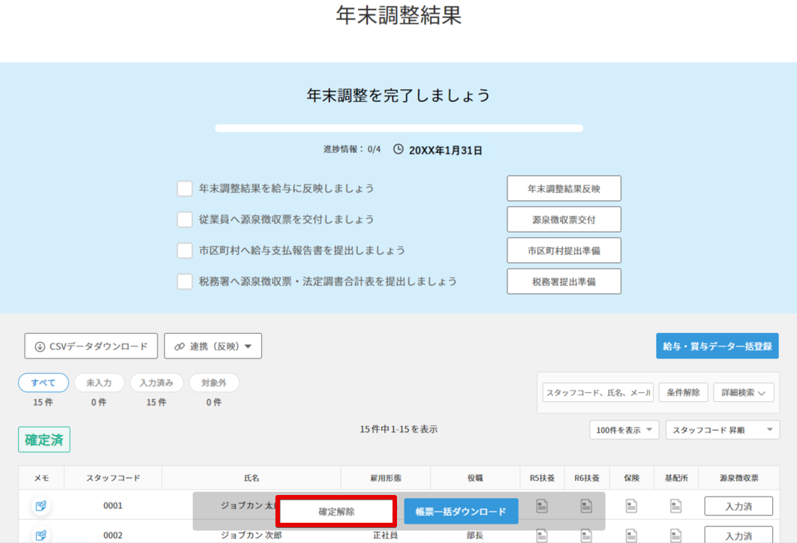Expand the 連携（反映） dropdown
The image size is (797, 543).
tap(213, 346)
